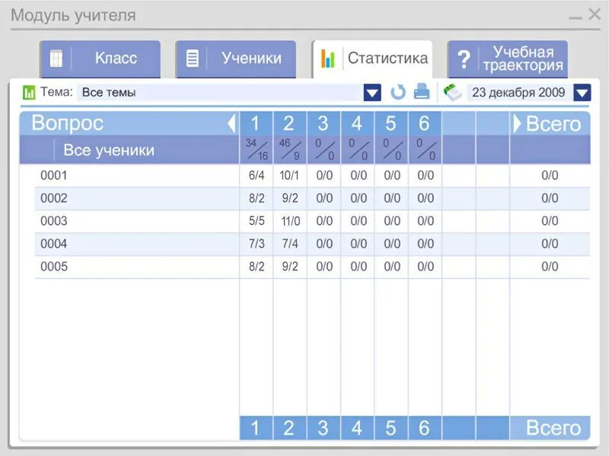The width and height of the screenshot is (609, 456).
Task: Click the list icon on the Ученики tab
Action: coord(193,57)
